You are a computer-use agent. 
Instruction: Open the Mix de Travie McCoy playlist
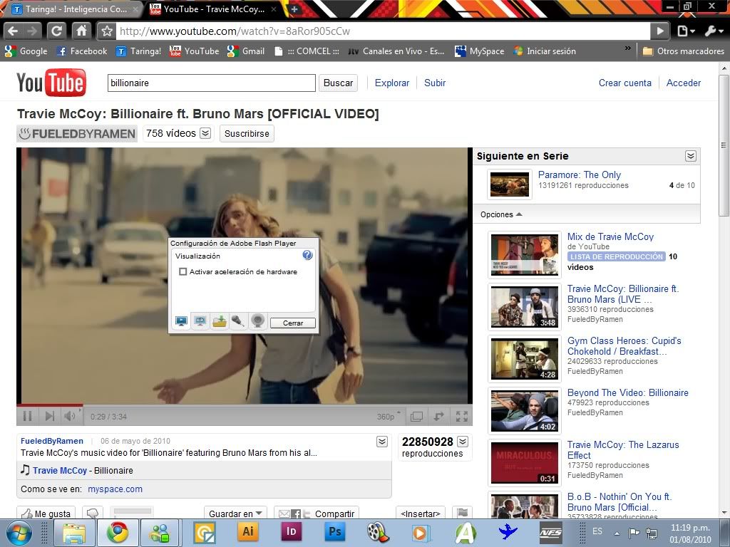click(x=610, y=236)
